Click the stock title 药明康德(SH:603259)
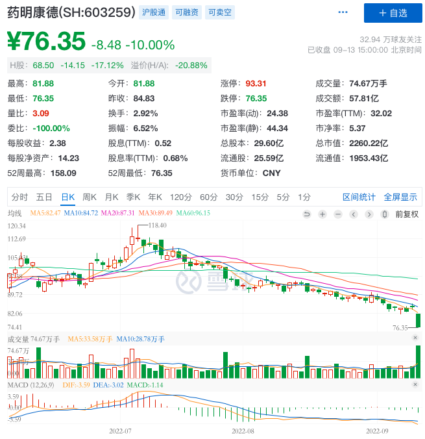This screenshot has height=439, width=425. 71,12
